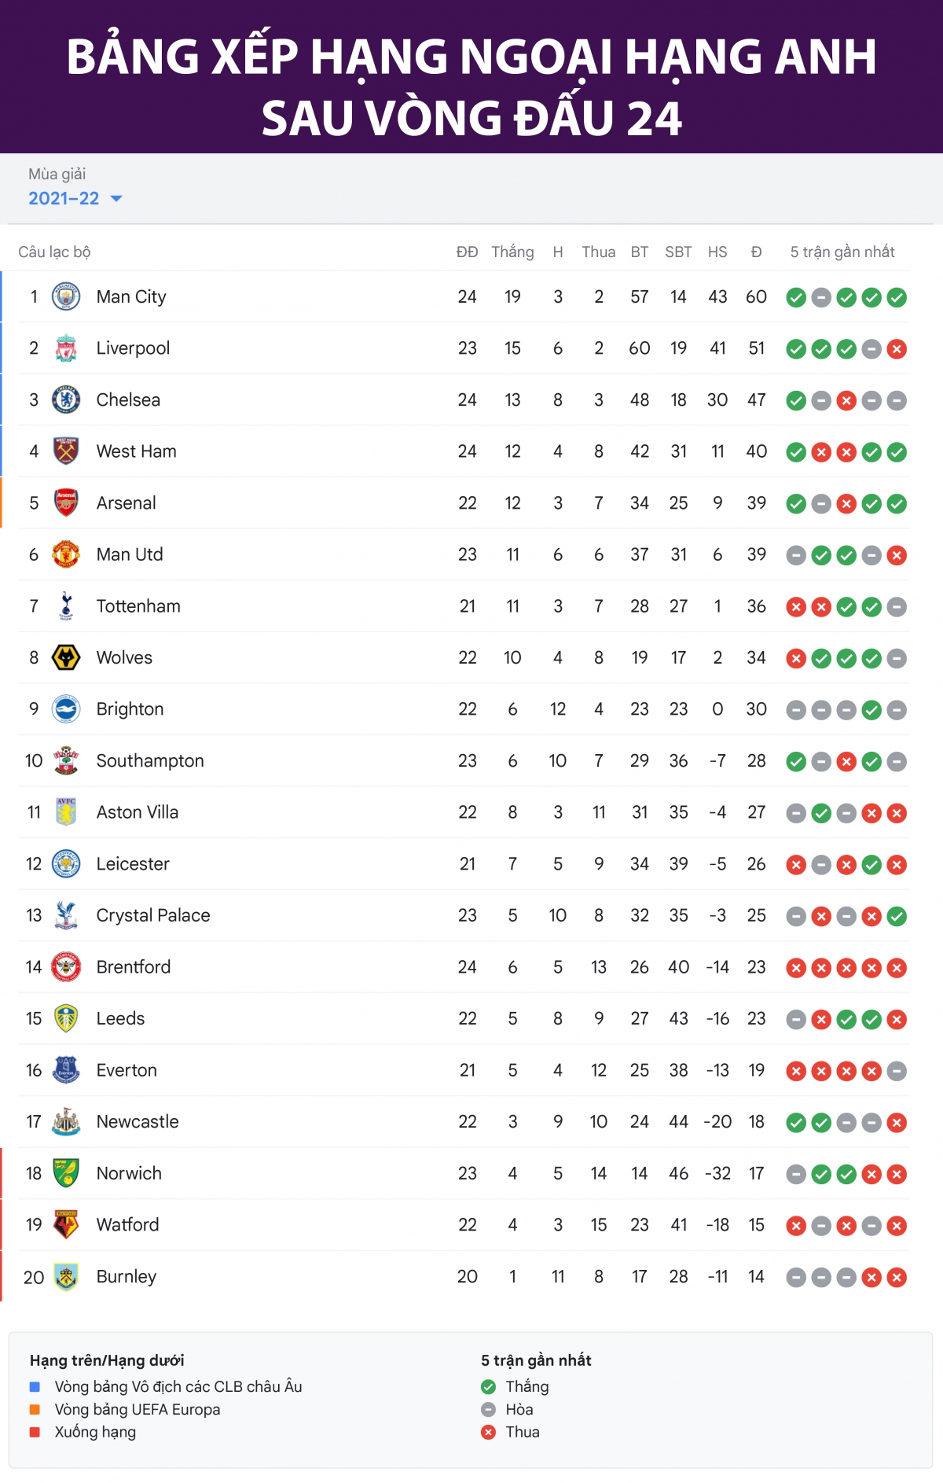This screenshot has width=943, height=1483.
Task: Sort by the Thắng column header
Action: (512, 252)
